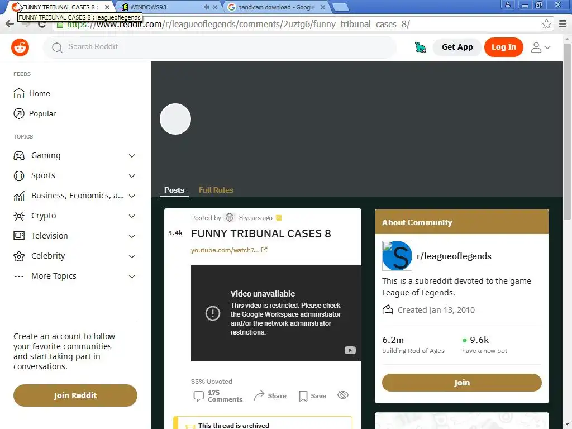Viewport: 572px width, 429px height.
Task: Open the 175 Comments section
Action: point(218,396)
